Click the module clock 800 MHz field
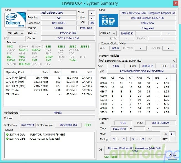Viewport: 181px width, 163px height. 147,66
